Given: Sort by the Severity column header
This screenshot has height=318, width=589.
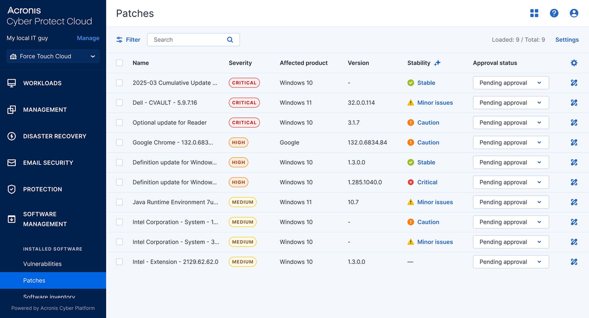Looking at the screenshot, I should click(x=240, y=63).
